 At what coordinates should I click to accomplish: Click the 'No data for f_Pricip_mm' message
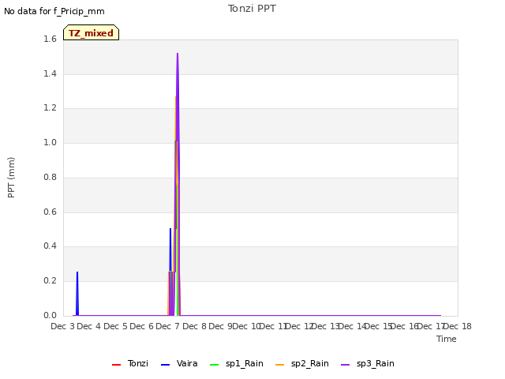coord(54,11)
